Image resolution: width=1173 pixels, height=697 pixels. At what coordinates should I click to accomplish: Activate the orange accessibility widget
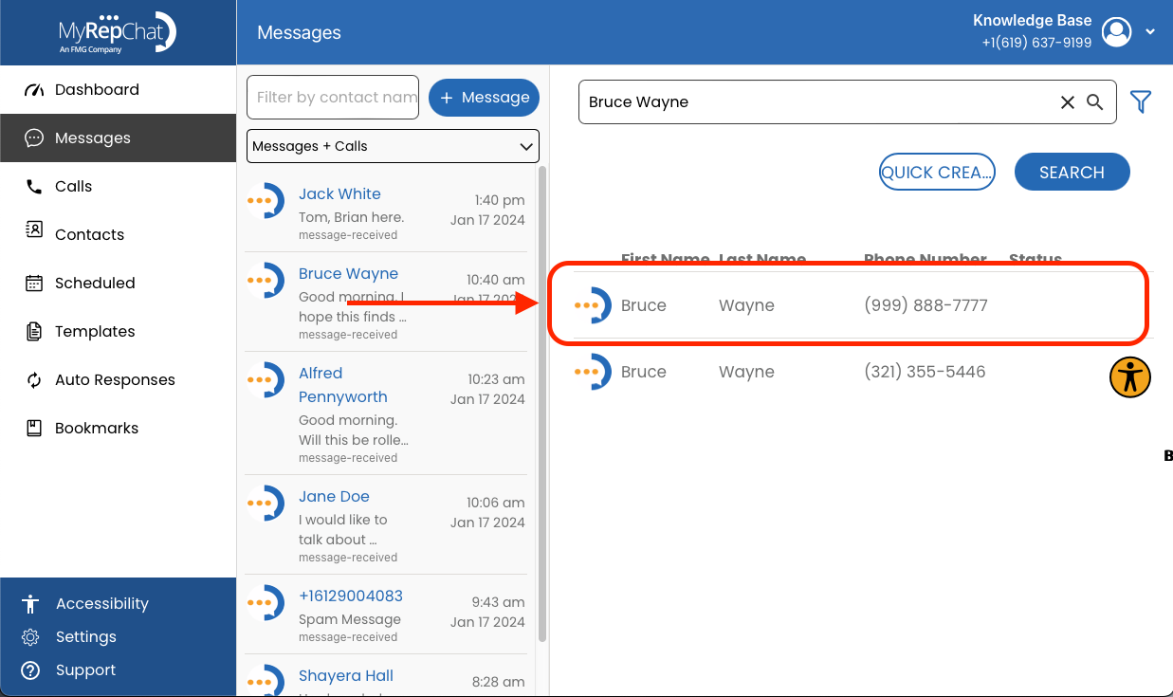pyautogui.click(x=1129, y=376)
